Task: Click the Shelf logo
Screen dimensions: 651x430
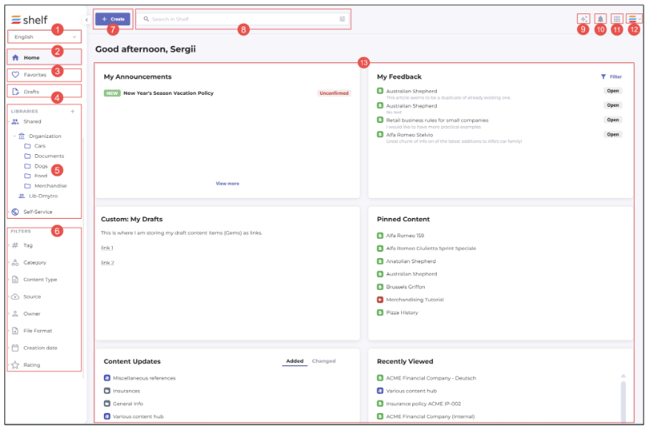Action: [x=29, y=19]
